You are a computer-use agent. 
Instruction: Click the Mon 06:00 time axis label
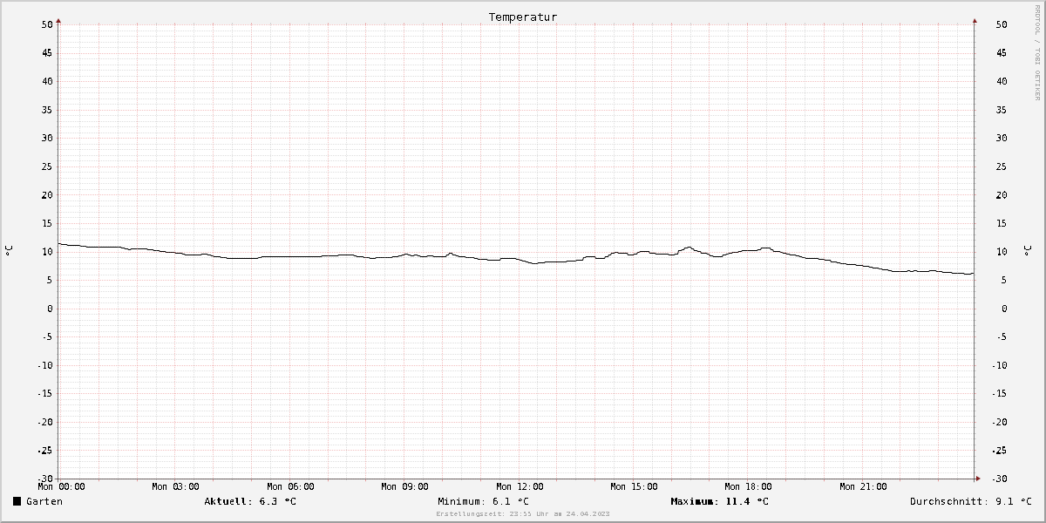click(290, 486)
